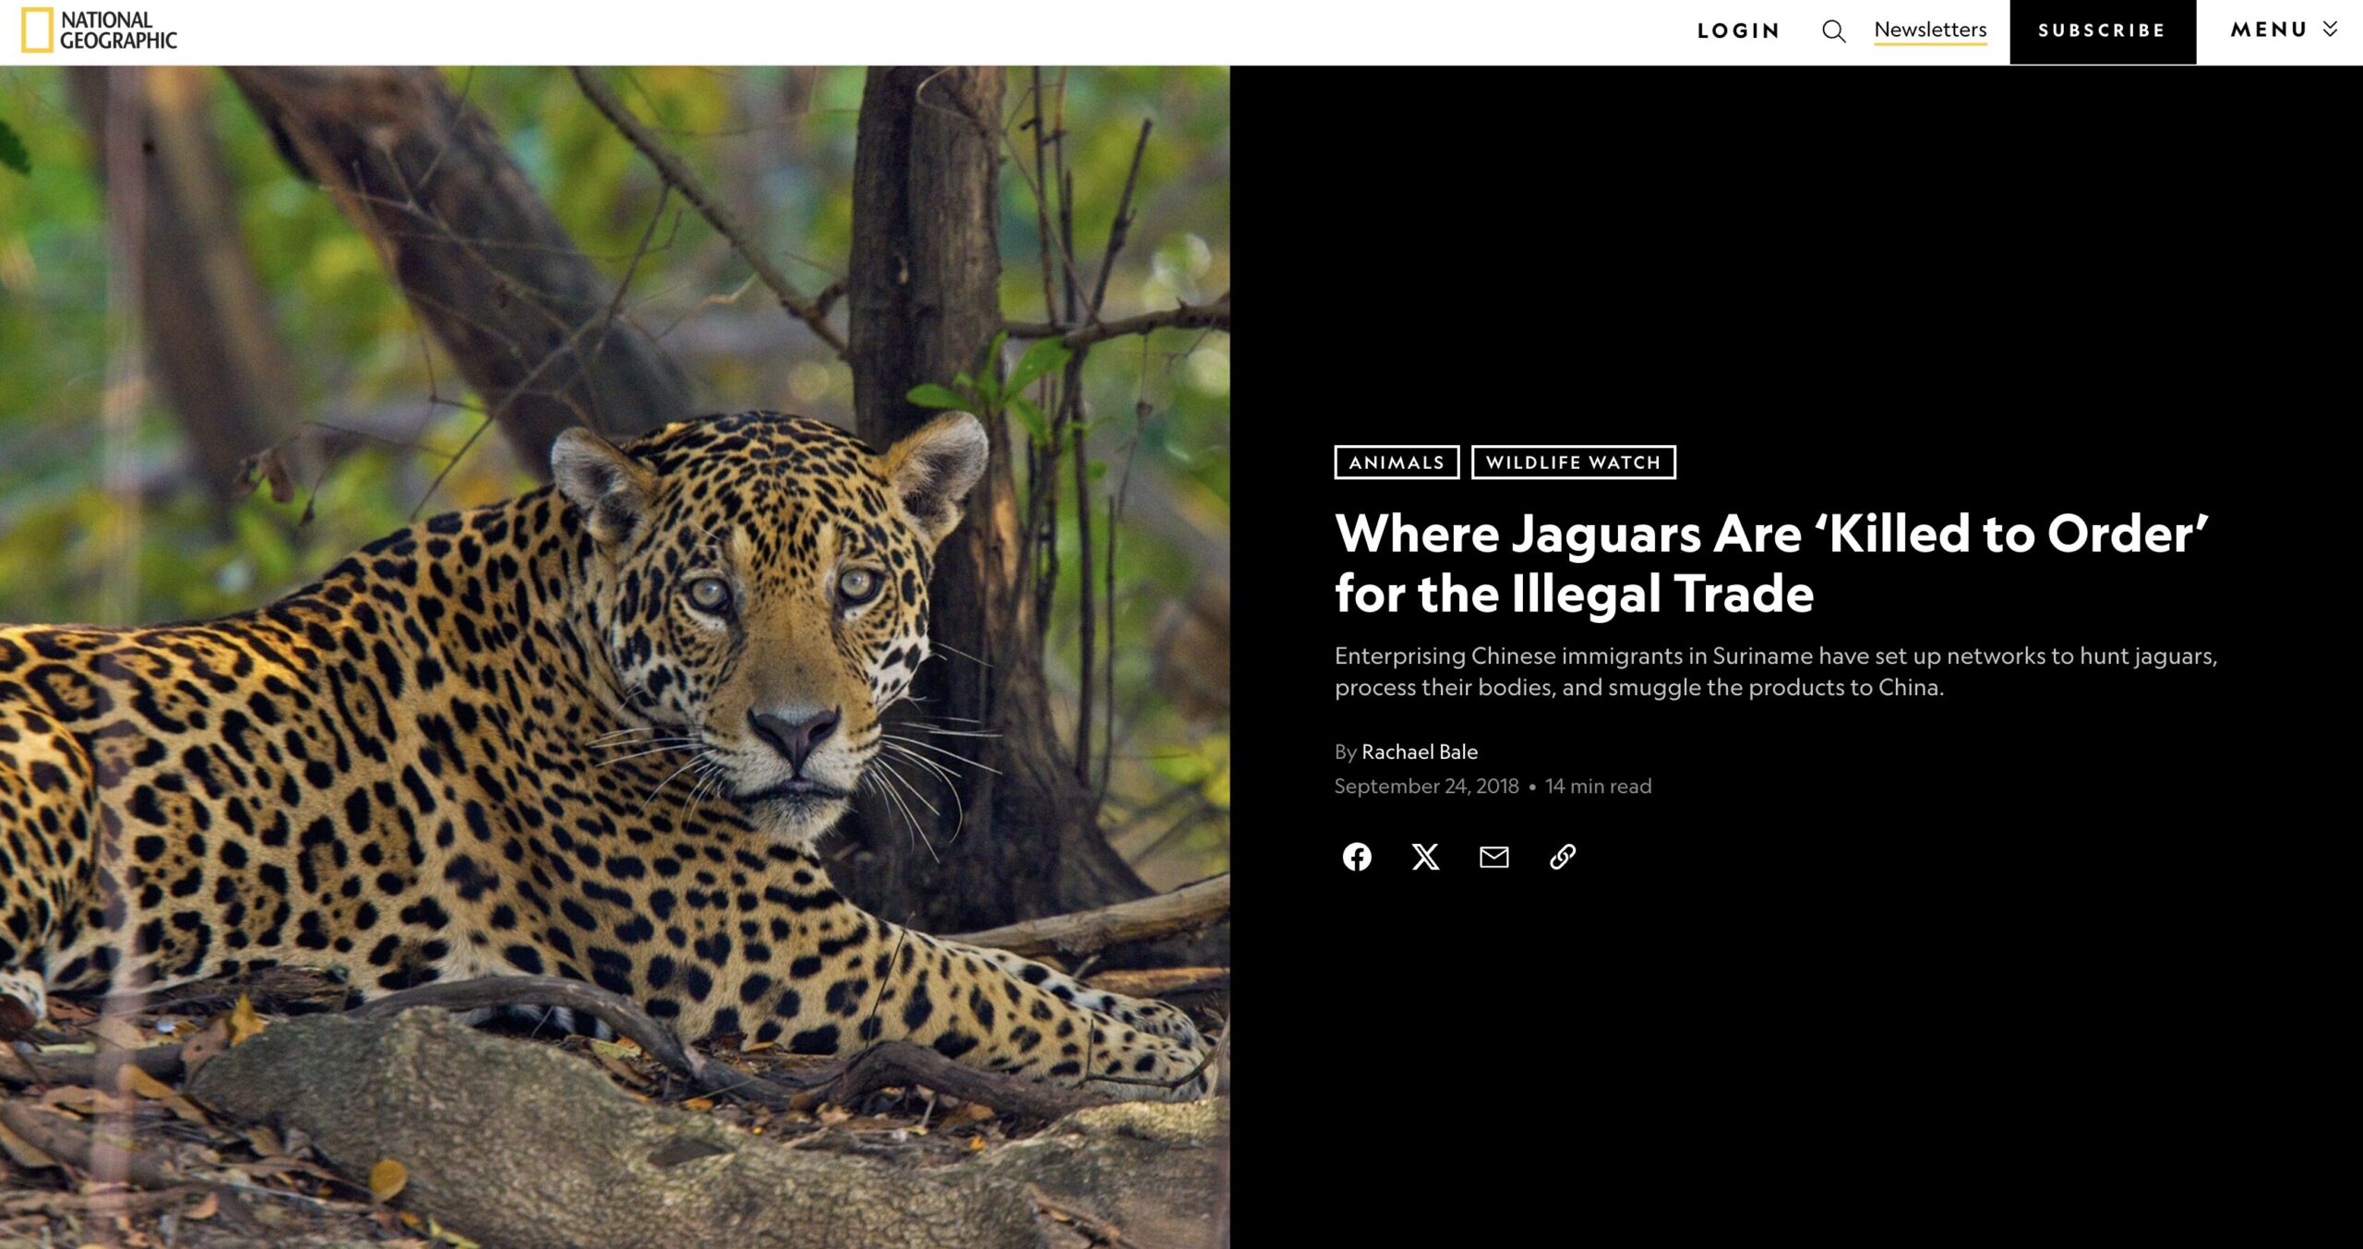Viewport: 2363px width, 1249px height.
Task: Open author Rachael Bale's profile
Action: click(1419, 752)
